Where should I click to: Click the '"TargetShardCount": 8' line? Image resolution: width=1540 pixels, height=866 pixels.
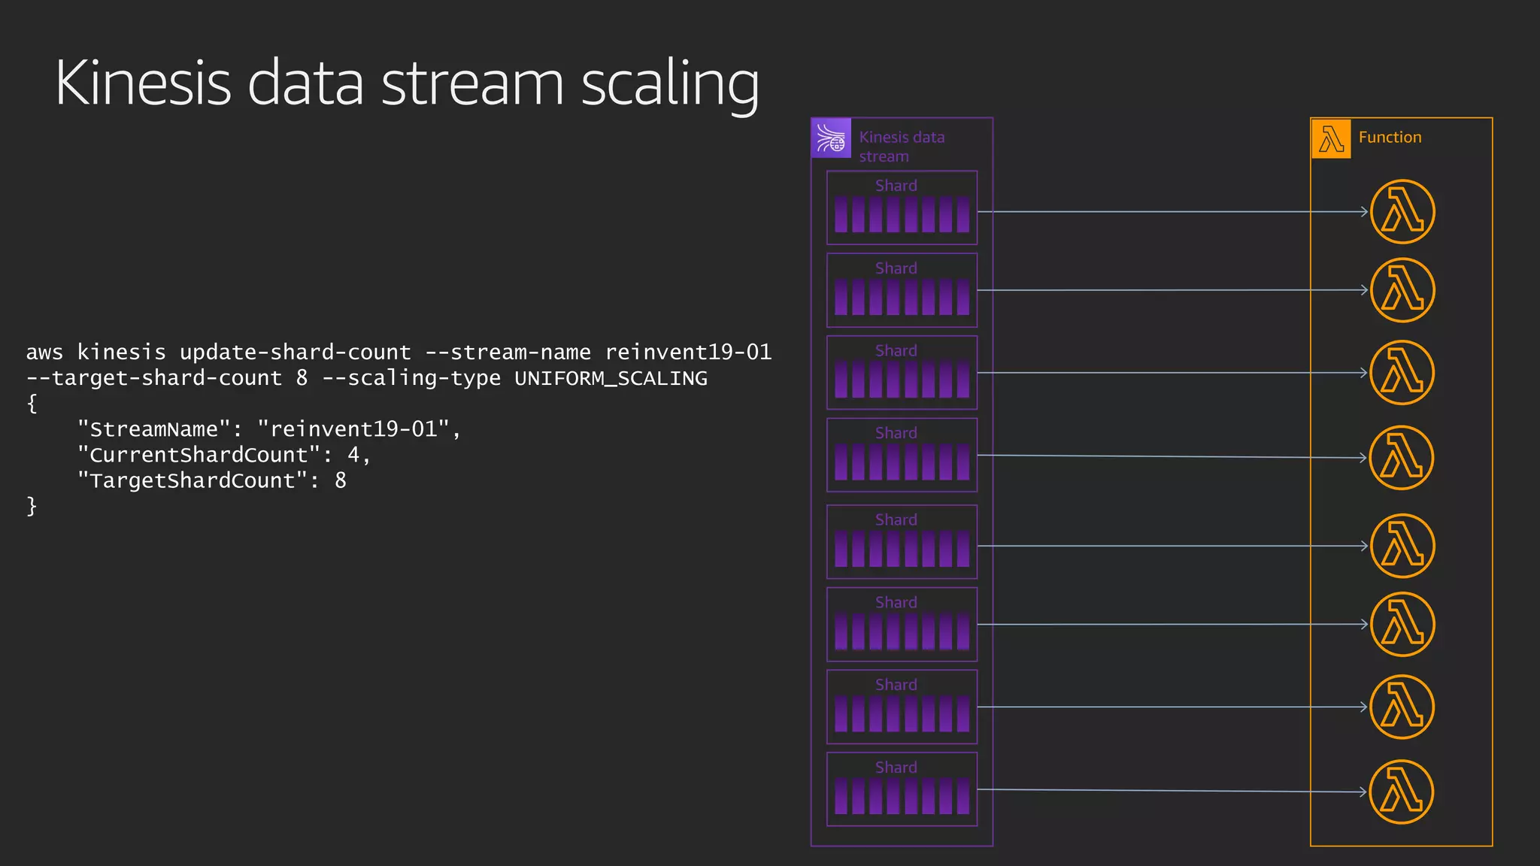tap(211, 480)
